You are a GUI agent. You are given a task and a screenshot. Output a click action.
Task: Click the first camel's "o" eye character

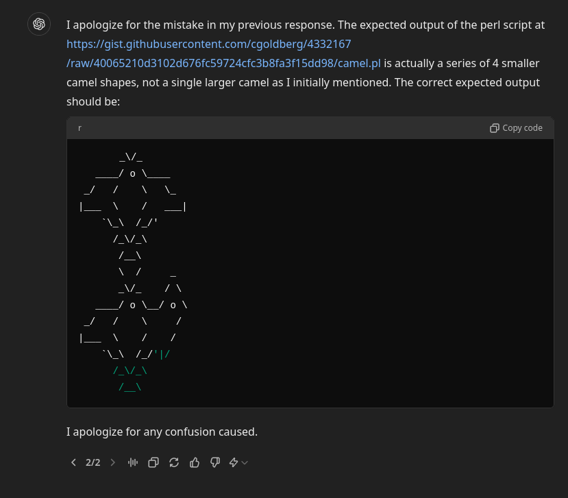[x=133, y=173]
